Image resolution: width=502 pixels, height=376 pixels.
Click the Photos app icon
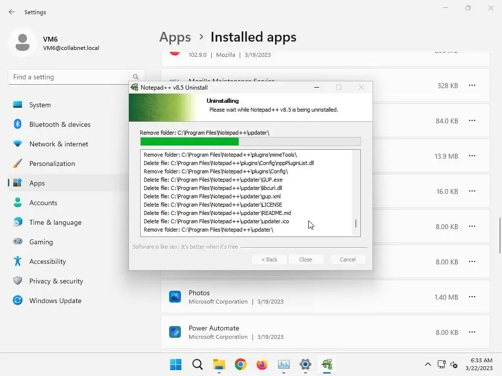click(175, 297)
